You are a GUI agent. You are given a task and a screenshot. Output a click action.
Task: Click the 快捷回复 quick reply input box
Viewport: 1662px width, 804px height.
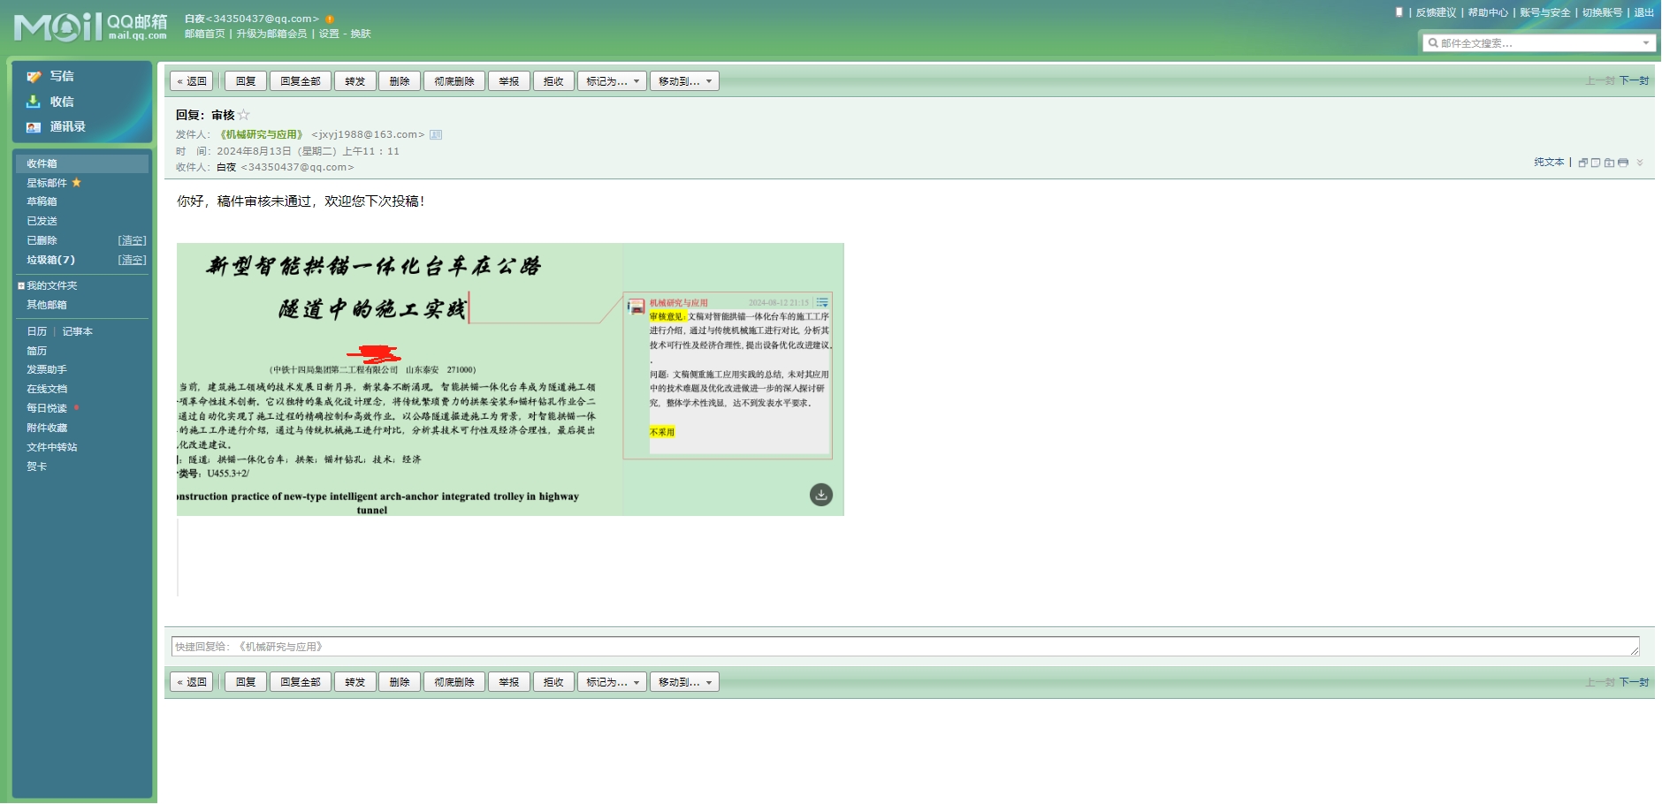coord(902,647)
